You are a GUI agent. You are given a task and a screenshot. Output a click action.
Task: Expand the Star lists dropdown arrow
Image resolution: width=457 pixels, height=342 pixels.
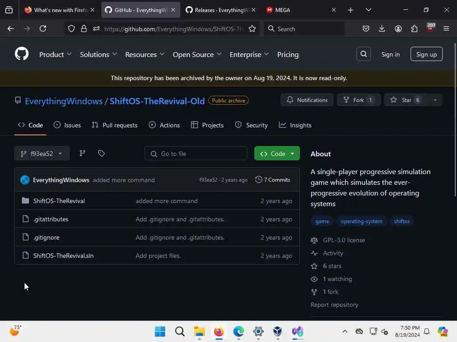(435, 100)
